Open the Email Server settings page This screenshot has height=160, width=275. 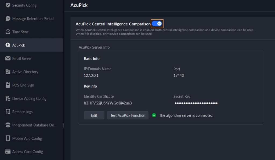click(22, 59)
